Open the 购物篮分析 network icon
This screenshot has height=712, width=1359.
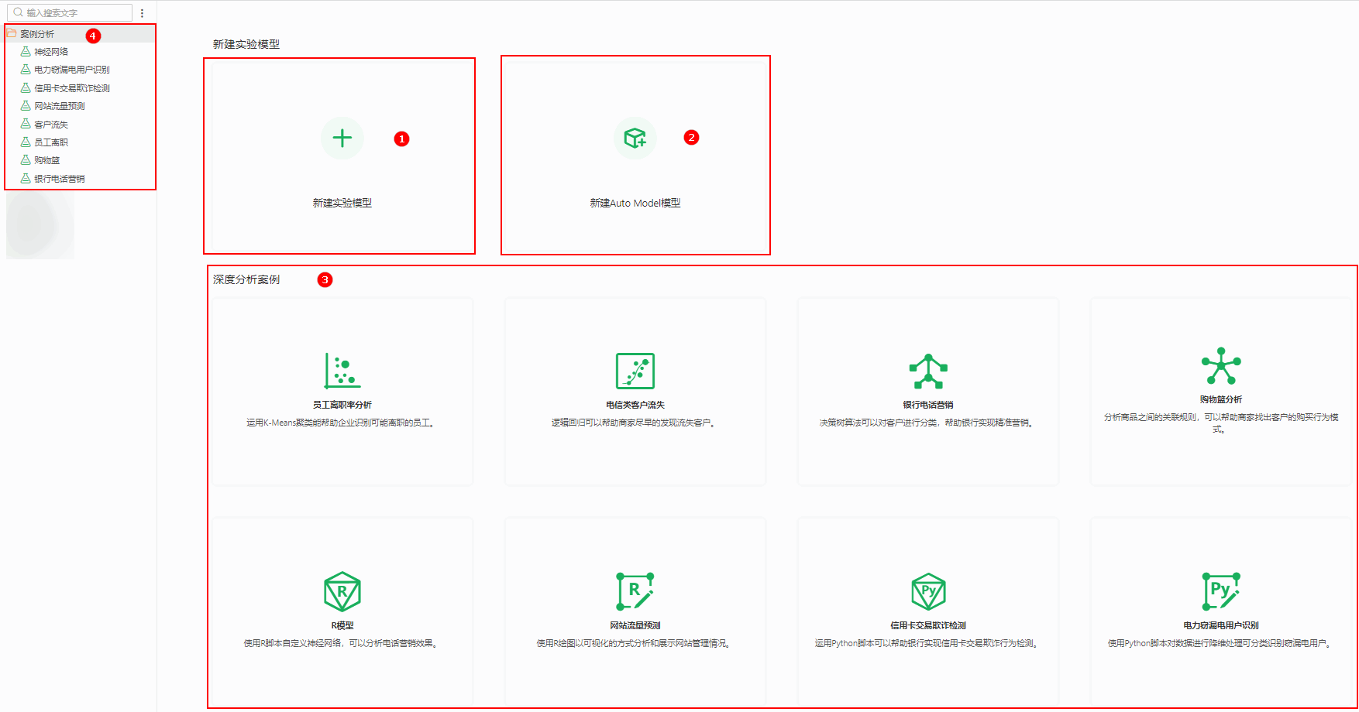[1221, 366]
